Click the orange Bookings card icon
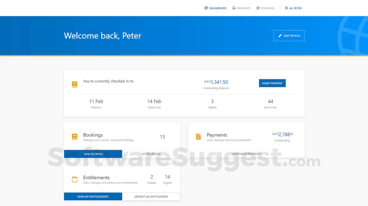This screenshot has width=368, height=206. (x=74, y=137)
